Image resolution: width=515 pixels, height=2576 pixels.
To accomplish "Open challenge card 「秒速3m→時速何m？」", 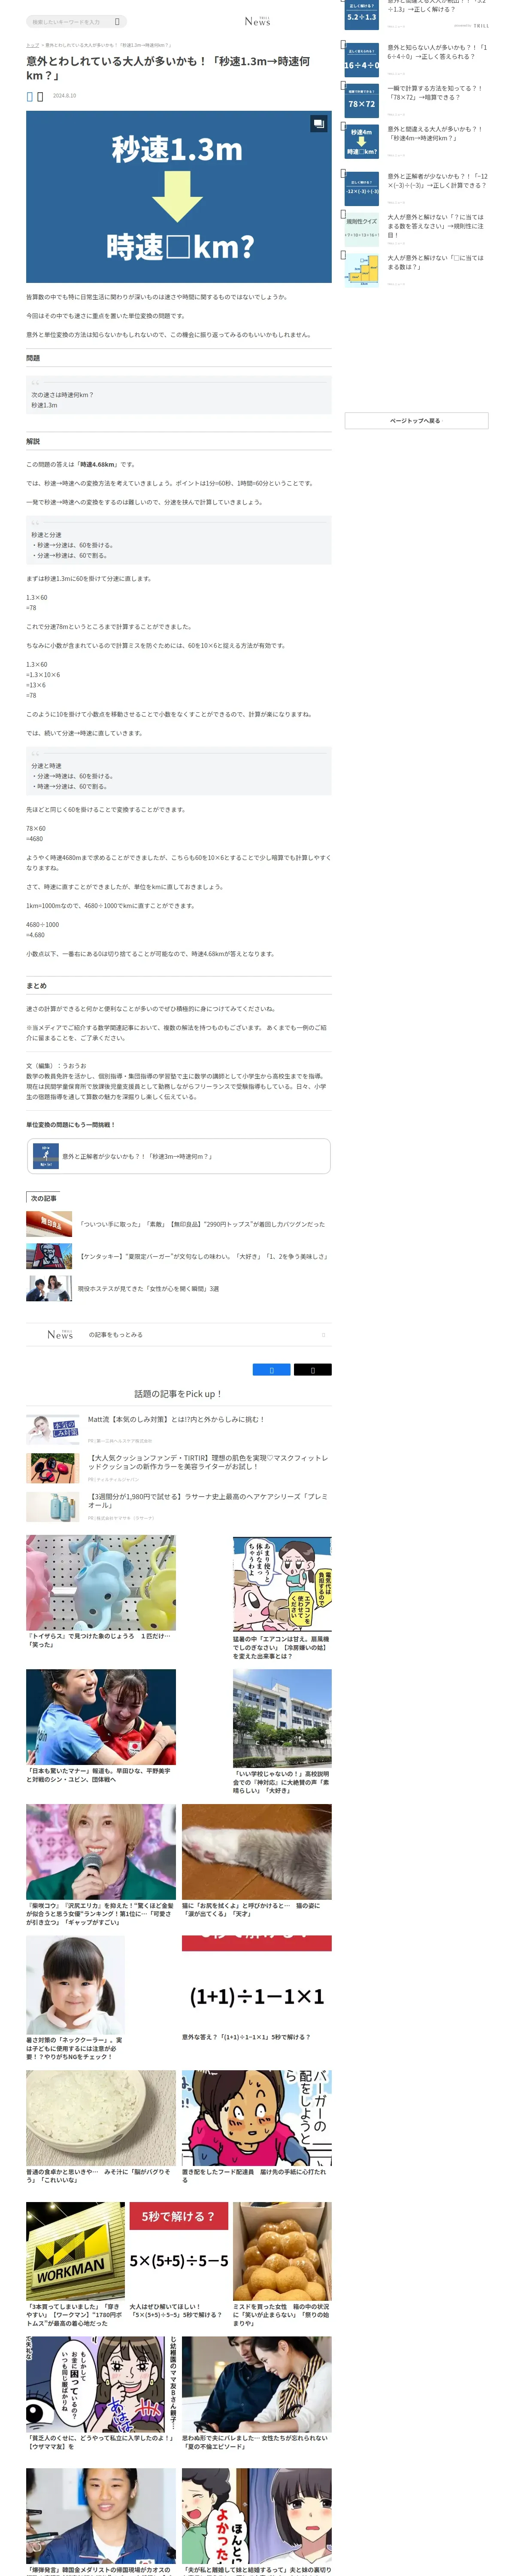I will point(179,1156).
